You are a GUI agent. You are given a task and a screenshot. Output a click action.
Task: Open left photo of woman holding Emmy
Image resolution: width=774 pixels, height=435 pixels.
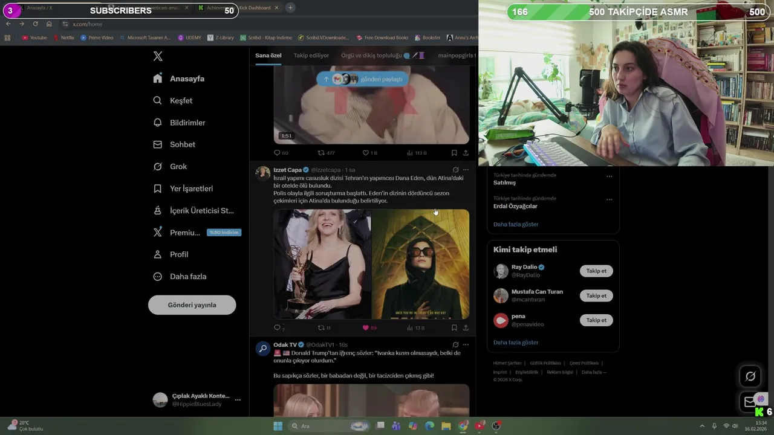322,264
